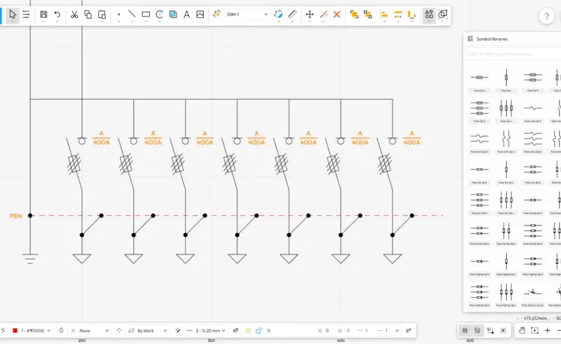Undo the last action
Screen dimensions: 561x344
(x=57, y=15)
